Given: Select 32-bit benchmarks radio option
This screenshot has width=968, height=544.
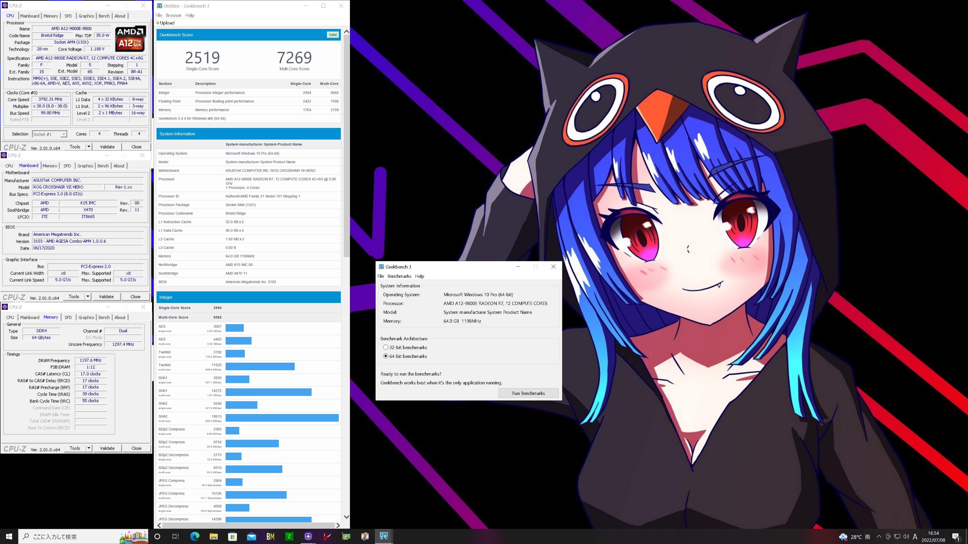Looking at the screenshot, I should click(385, 347).
